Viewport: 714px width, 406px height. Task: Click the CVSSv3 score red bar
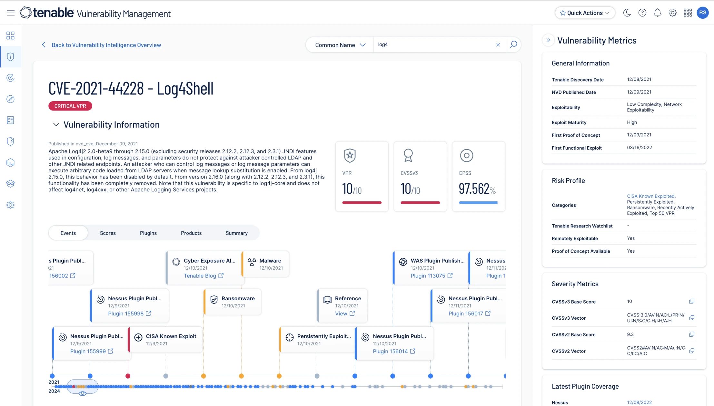click(420, 203)
